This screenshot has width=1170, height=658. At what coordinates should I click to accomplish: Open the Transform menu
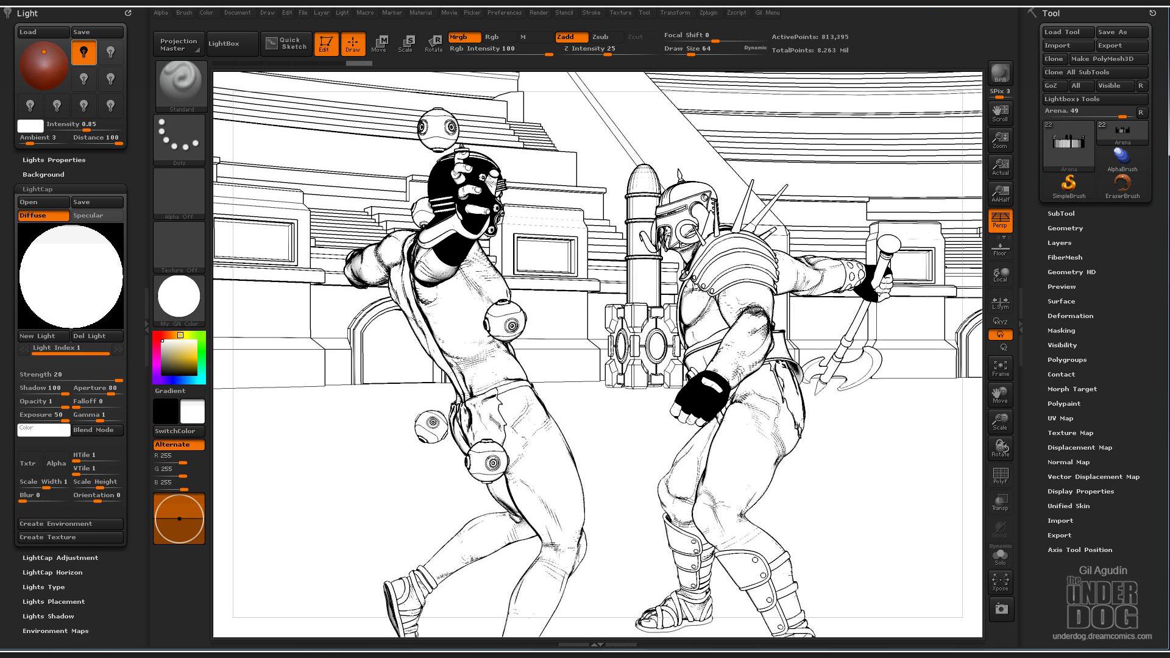click(675, 13)
